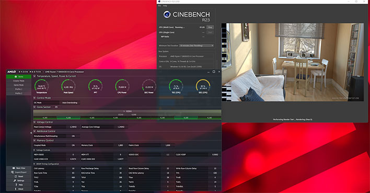Viewport: 370px width, 193px height.
Task: Click the Cinebench render preview image
Action: (293, 62)
